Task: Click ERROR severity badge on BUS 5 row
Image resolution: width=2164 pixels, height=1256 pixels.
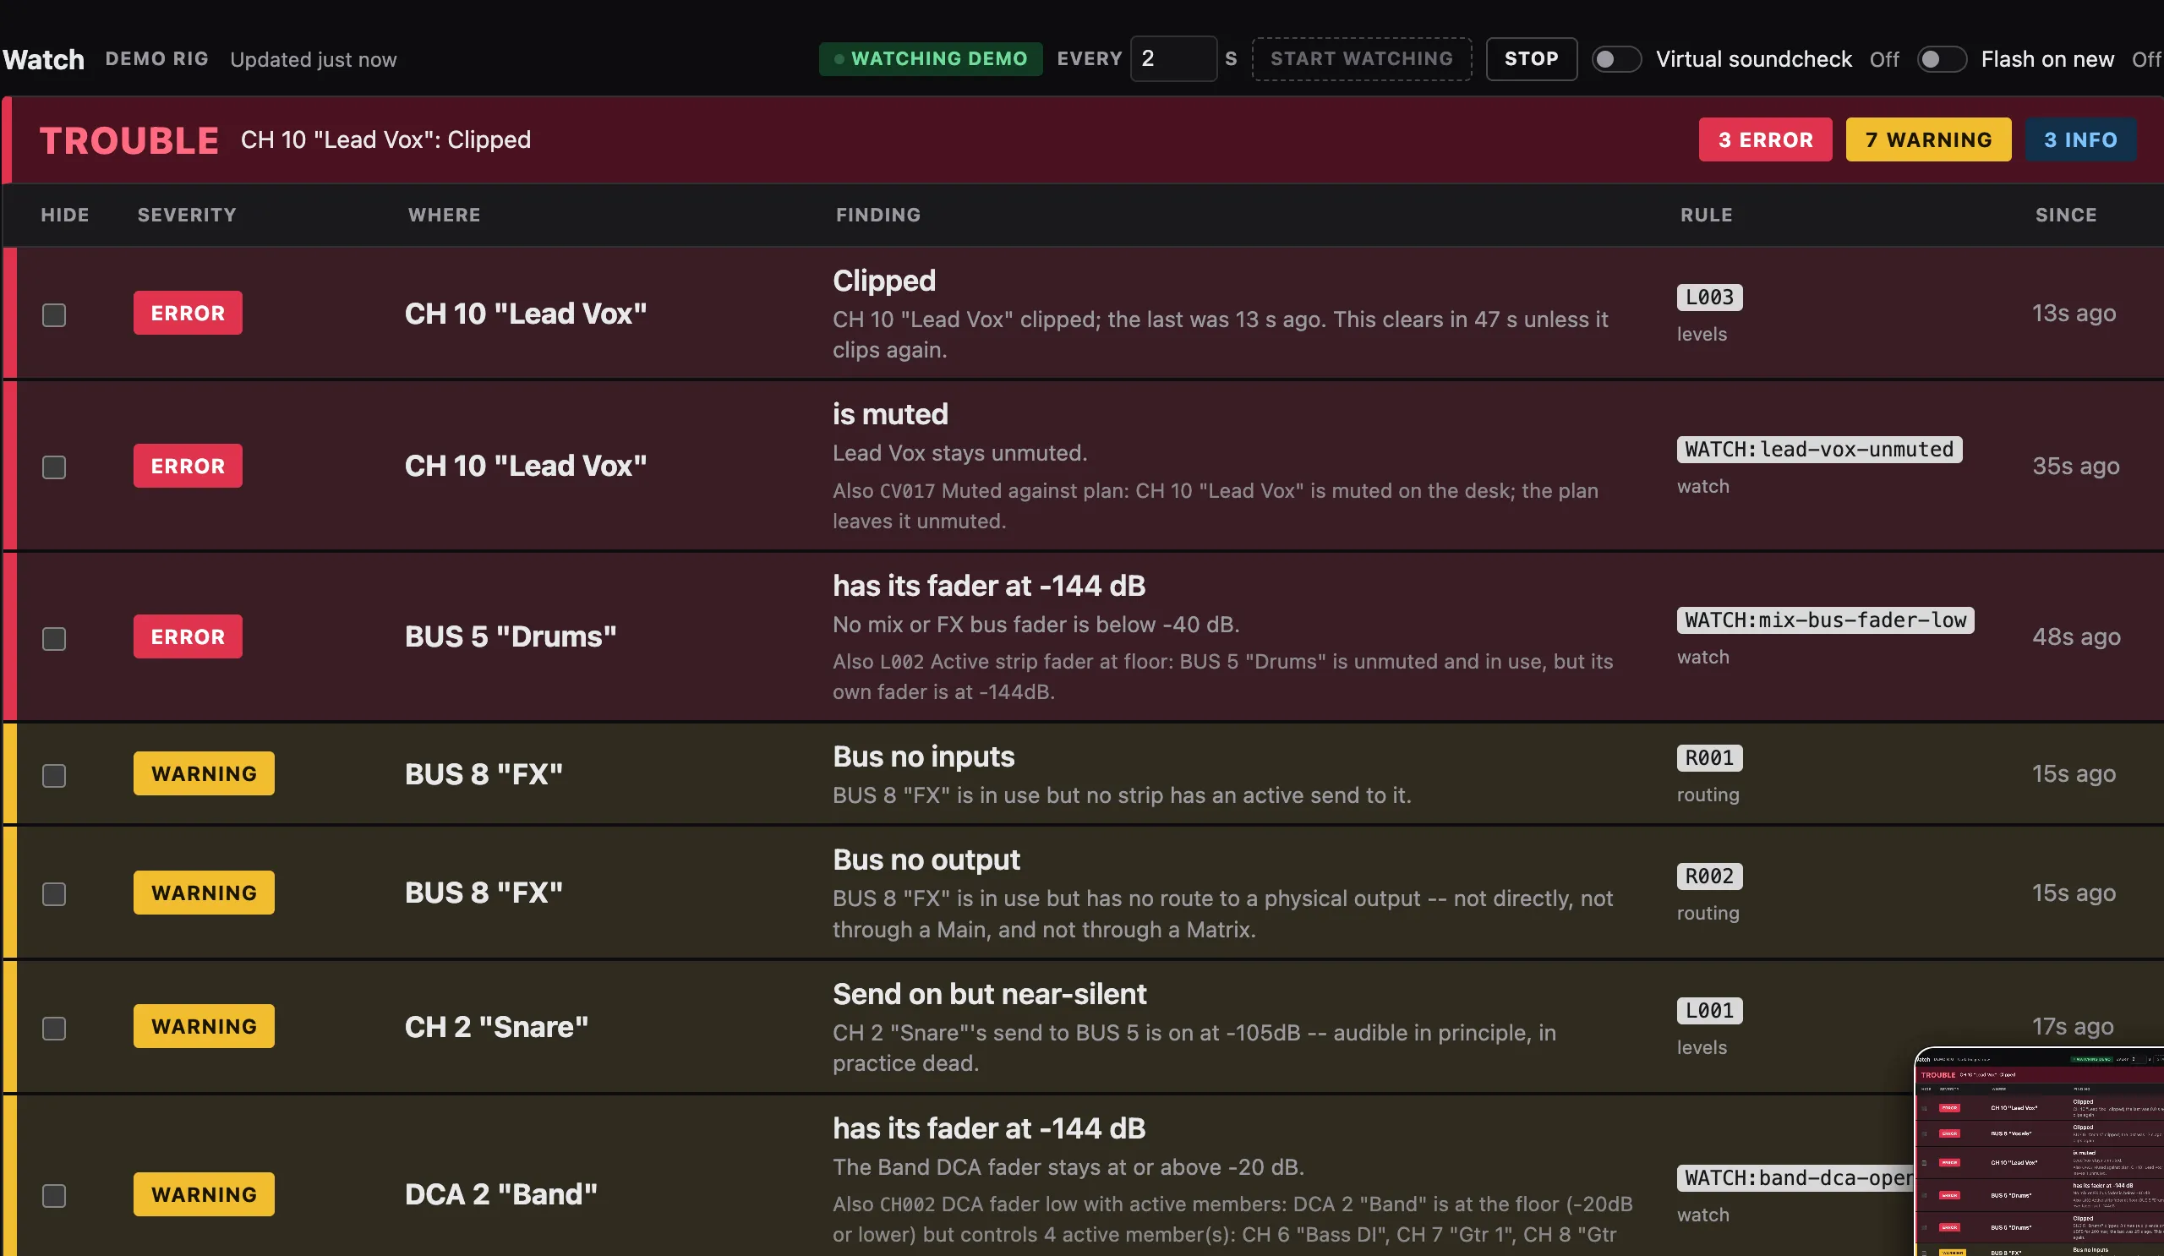Action: click(187, 637)
